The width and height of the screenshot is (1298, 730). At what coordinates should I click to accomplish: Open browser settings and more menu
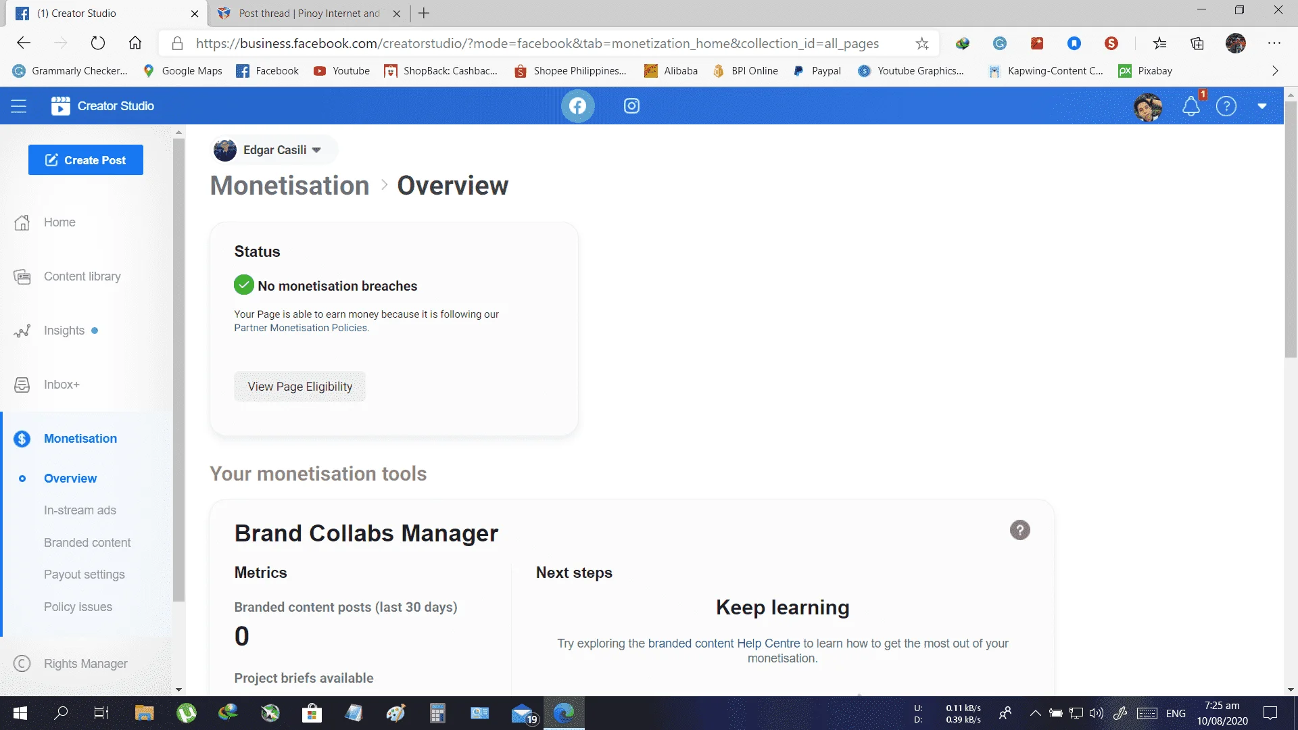[1274, 43]
